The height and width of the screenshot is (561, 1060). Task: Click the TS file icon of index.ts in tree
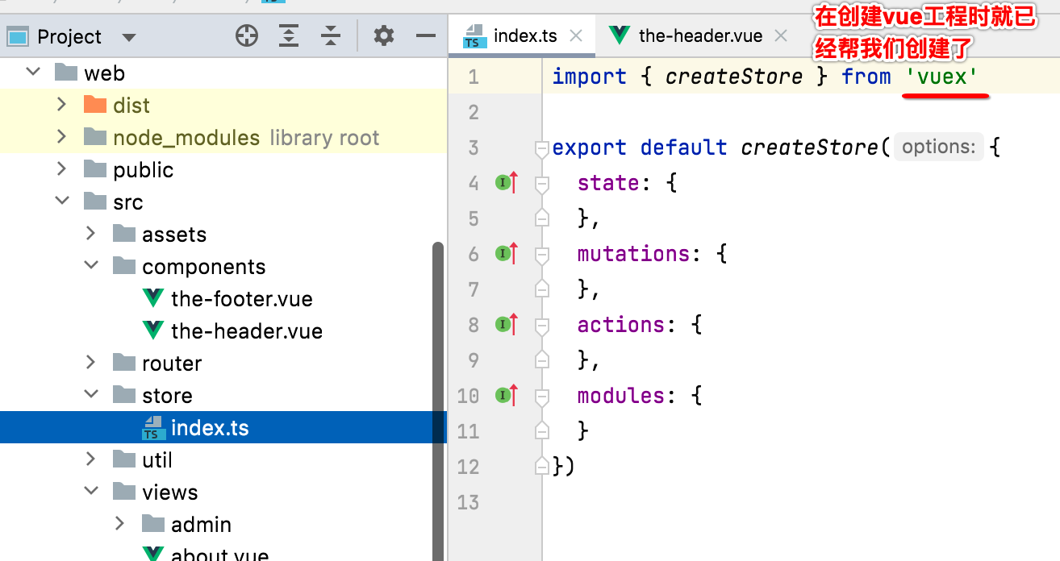click(153, 428)
